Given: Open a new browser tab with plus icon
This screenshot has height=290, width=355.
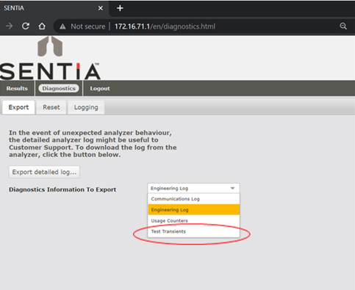Looking at the screenshot, I should click(120, 8).
